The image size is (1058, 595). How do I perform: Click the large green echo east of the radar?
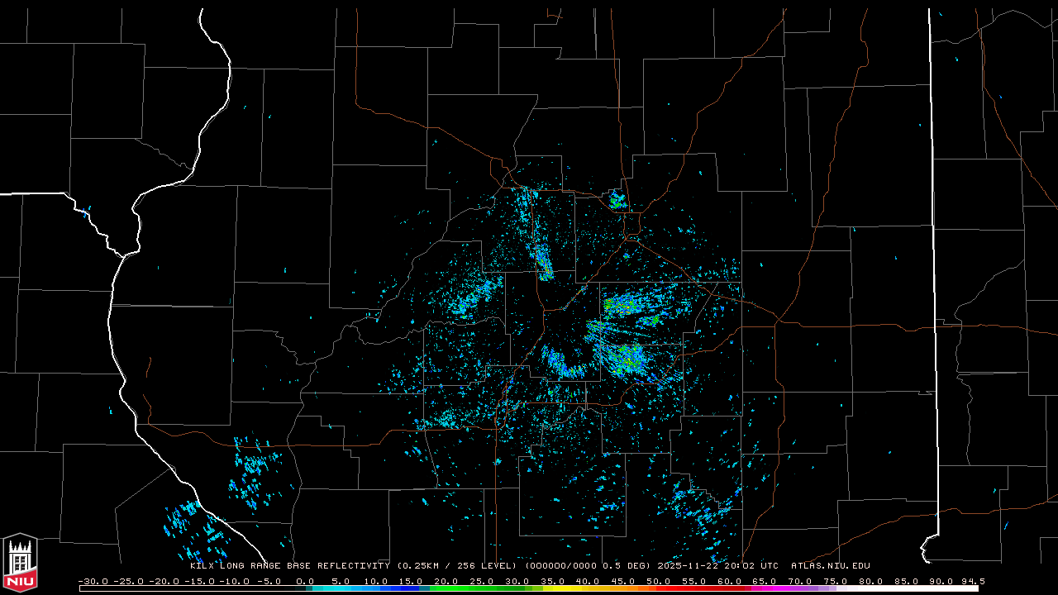coord(627,357)
